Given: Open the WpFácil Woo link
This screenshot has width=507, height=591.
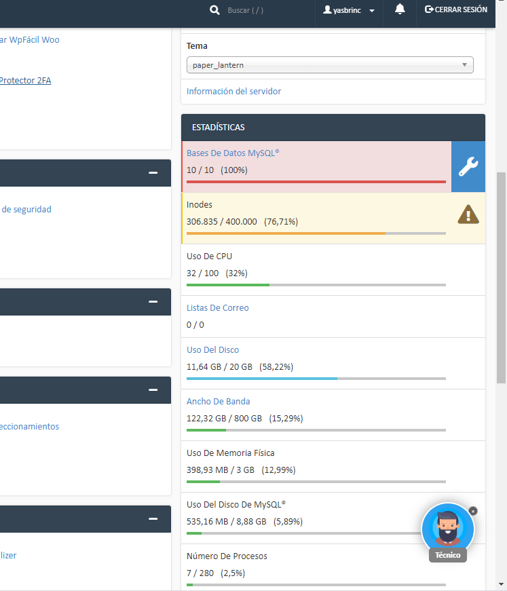Looking at the screenshot, I should 30,39.
